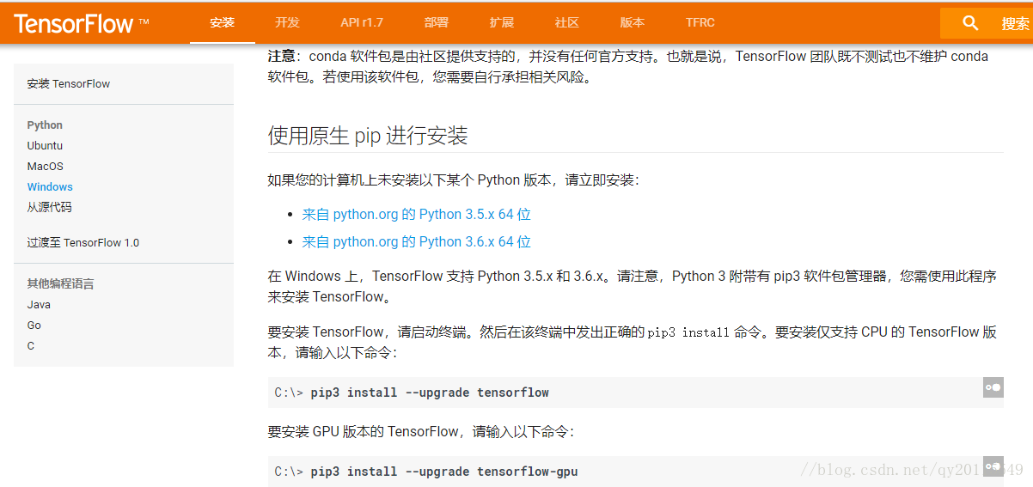
Task: Open the 开发 tab
Action: 287,23
